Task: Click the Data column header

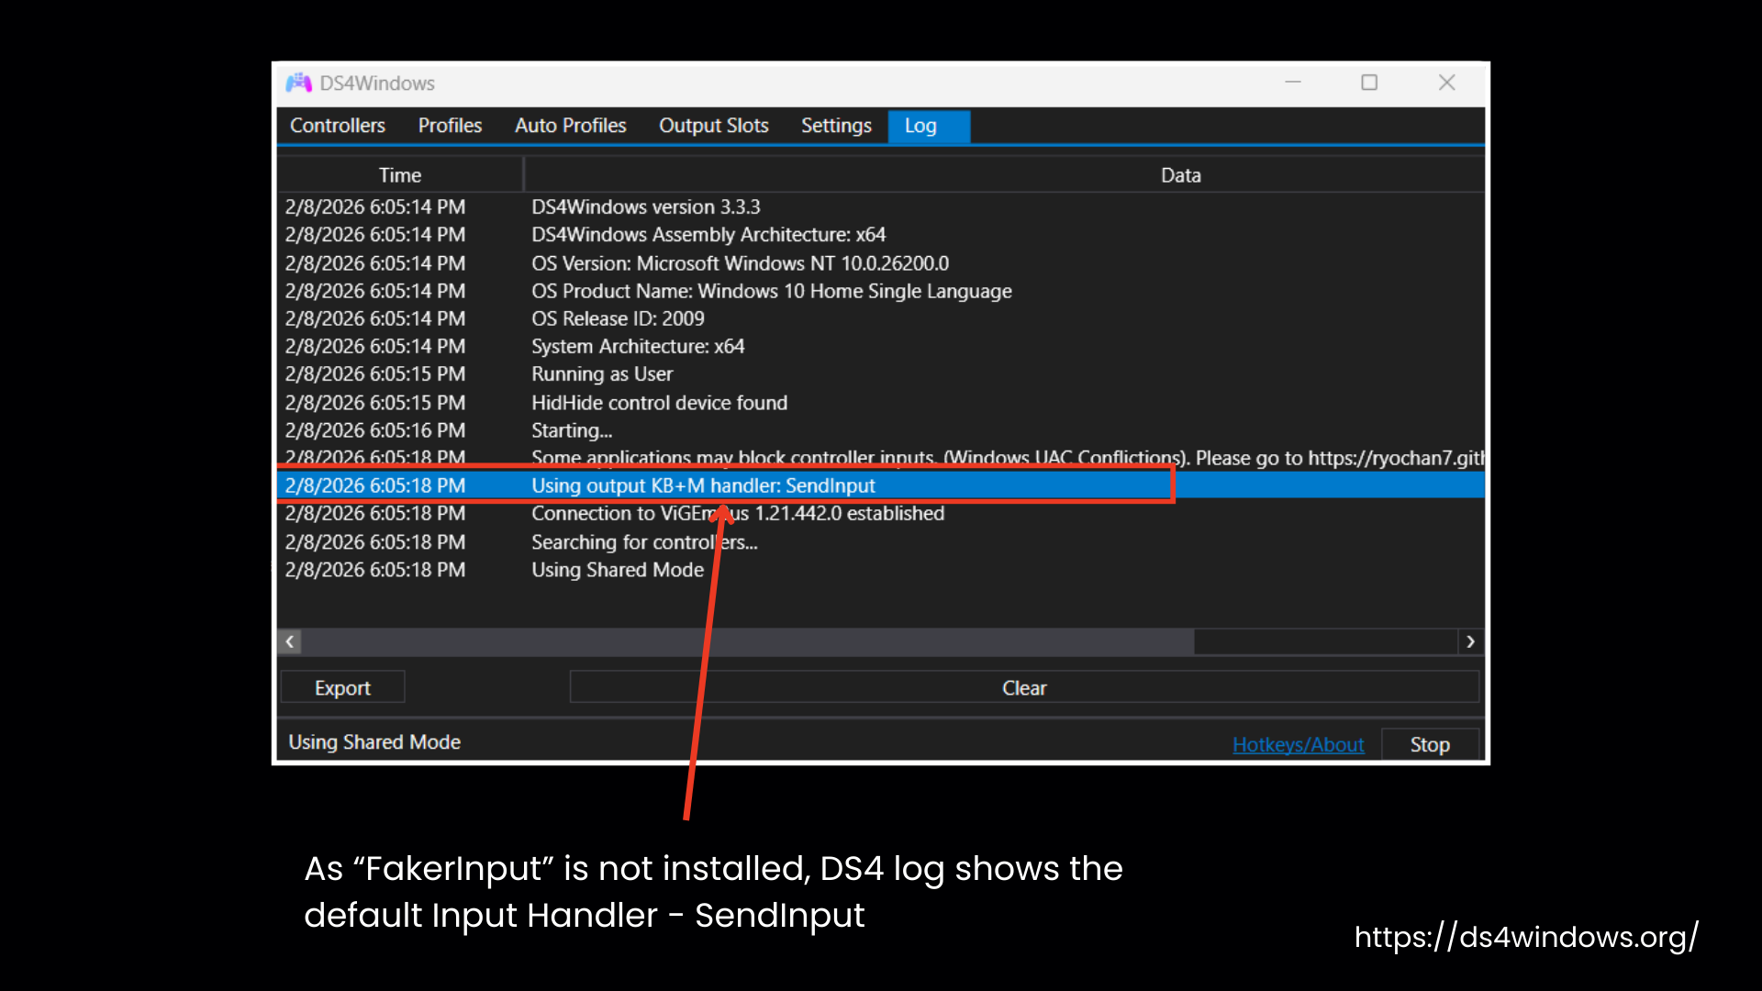Action: (x=1180, y=175)
